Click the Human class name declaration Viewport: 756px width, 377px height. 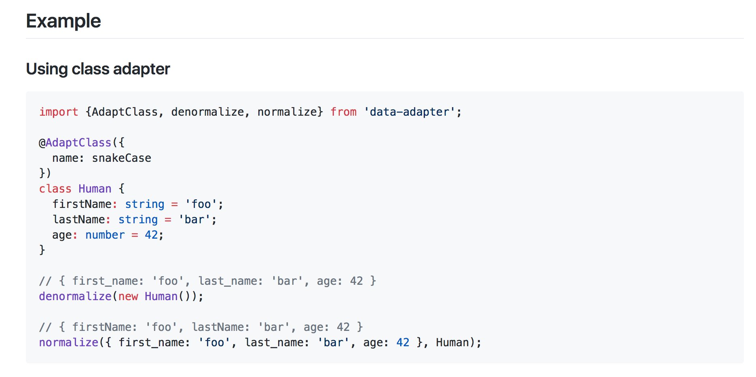95,189
